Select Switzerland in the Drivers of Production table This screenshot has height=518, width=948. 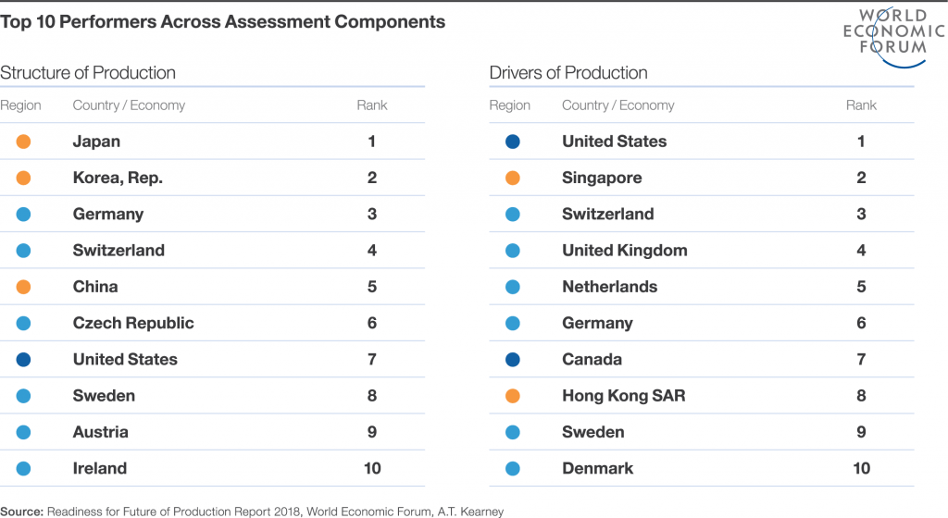pos(608,214)
